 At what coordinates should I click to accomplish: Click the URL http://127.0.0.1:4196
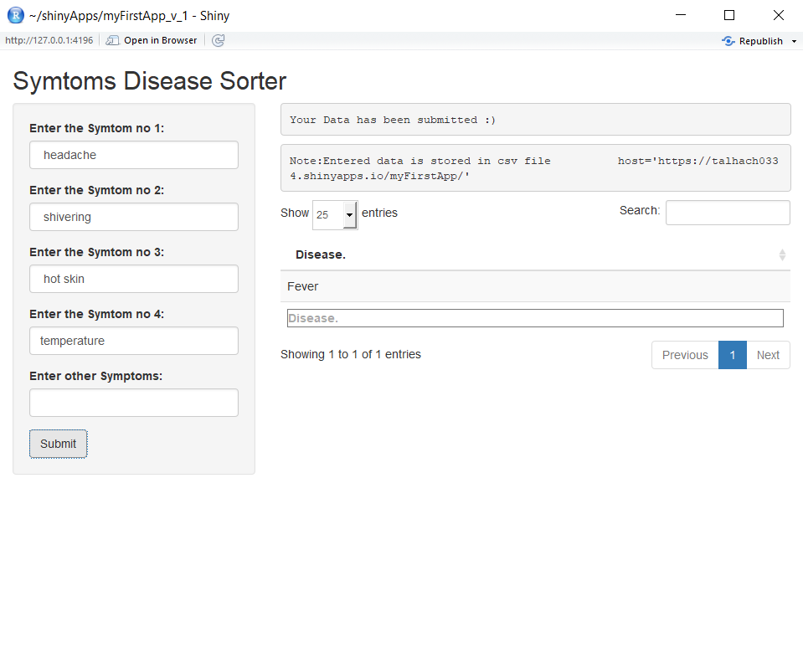point(49,39)
